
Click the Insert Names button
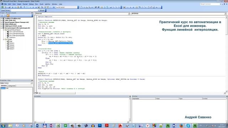pyautogui.click(x=6, y=10)
